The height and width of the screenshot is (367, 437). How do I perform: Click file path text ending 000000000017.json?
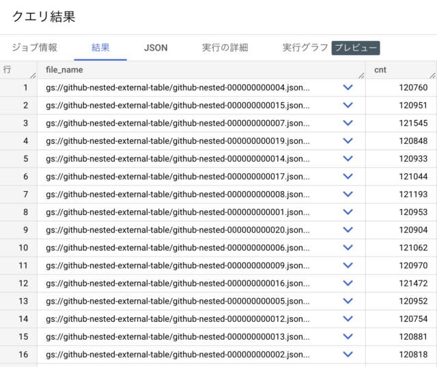[x=178, y=177]
